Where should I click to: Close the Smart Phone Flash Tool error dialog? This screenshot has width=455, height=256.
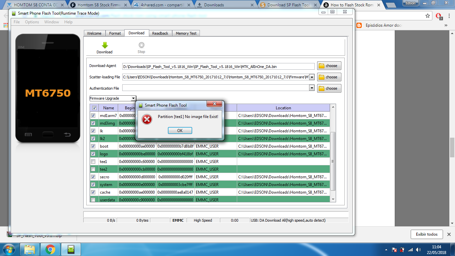[x=215, y=104]
